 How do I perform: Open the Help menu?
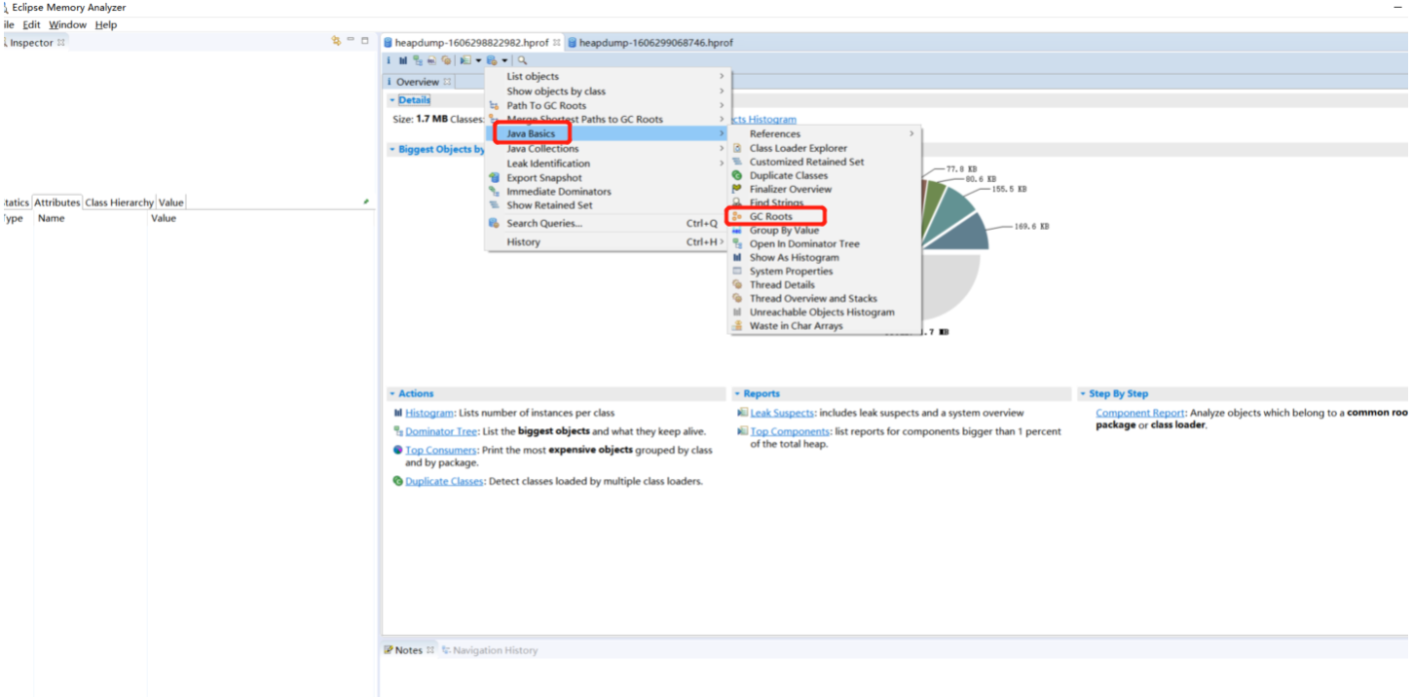tap(105, 24)
